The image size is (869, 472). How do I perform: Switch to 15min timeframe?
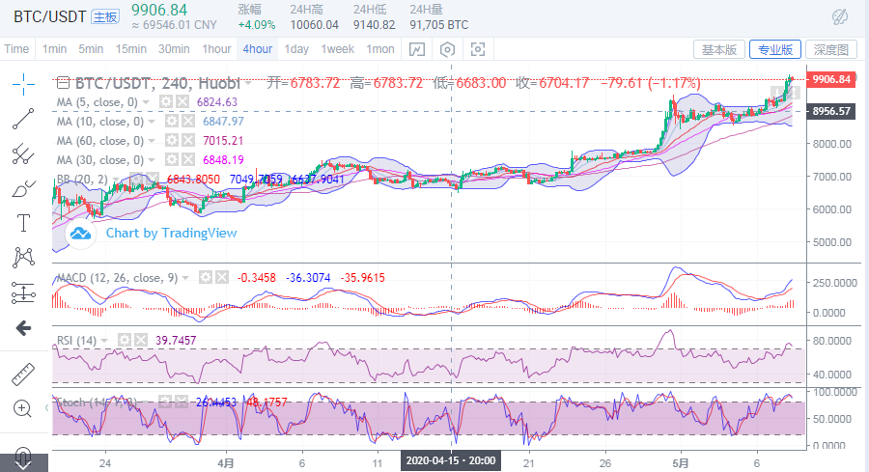tap(130, 49)
